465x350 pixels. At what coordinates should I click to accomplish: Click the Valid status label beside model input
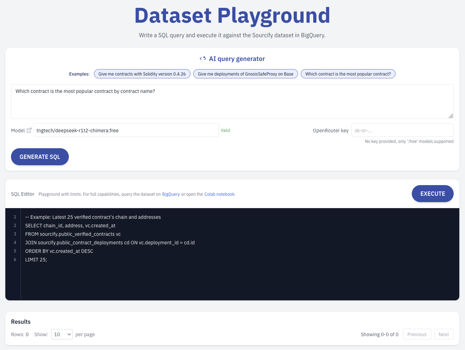[x=225, y=130]
